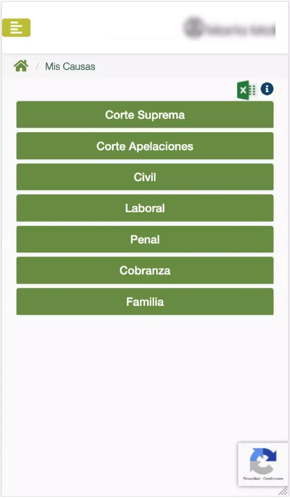Open the Penal causes section
Viewport: 290px width, 499px height.
[145, 239]
